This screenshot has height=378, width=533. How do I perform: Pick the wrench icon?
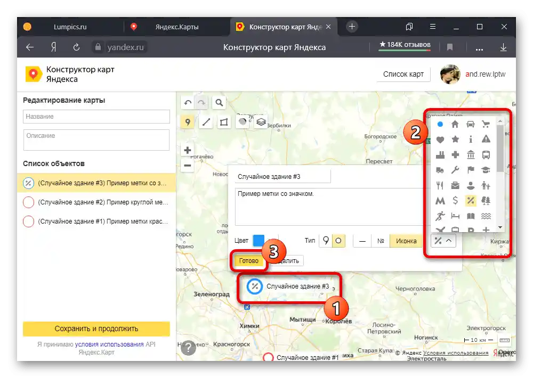coord(455,170)
